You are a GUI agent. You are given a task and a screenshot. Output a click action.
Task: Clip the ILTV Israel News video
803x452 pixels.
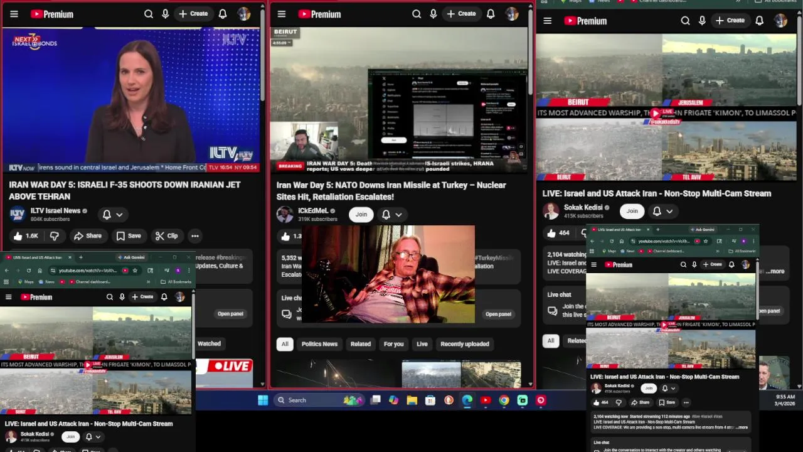pyautogui.click(x=166, y=236)
